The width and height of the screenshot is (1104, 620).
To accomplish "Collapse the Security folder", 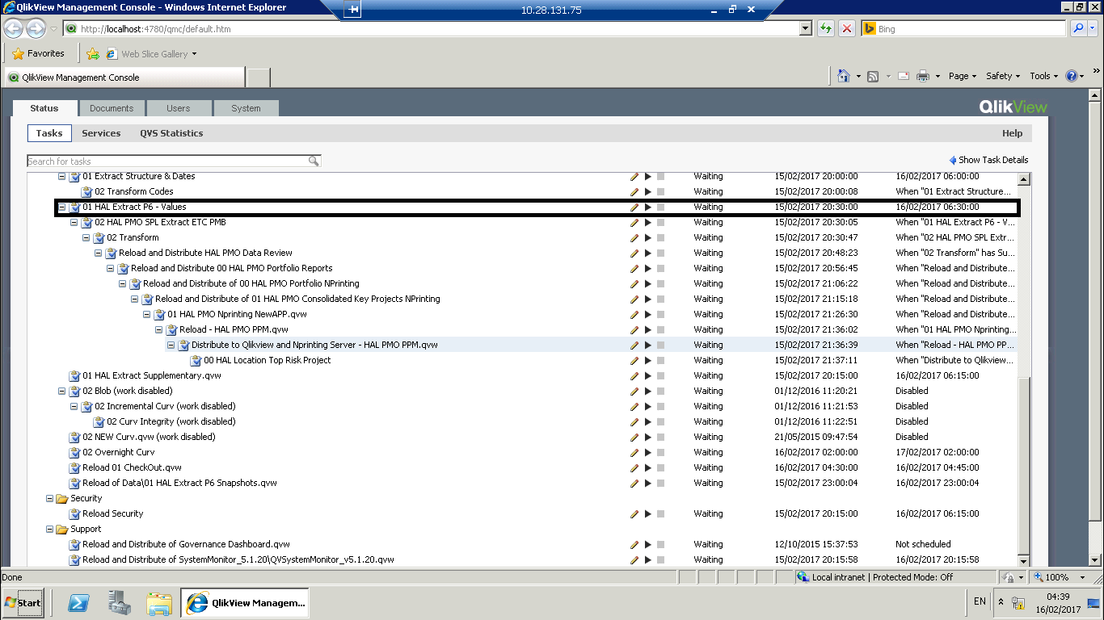I will click(x=49, y=498).
